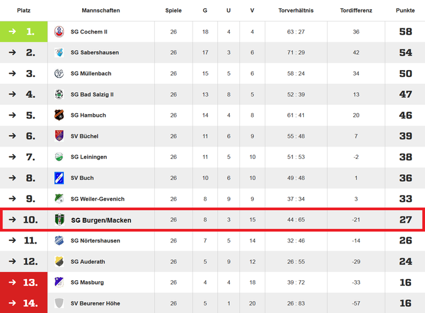The image size is (425, 313).
Task: Click the SG Auderath yellow-black logo
Action: click(x=59, y=261)
